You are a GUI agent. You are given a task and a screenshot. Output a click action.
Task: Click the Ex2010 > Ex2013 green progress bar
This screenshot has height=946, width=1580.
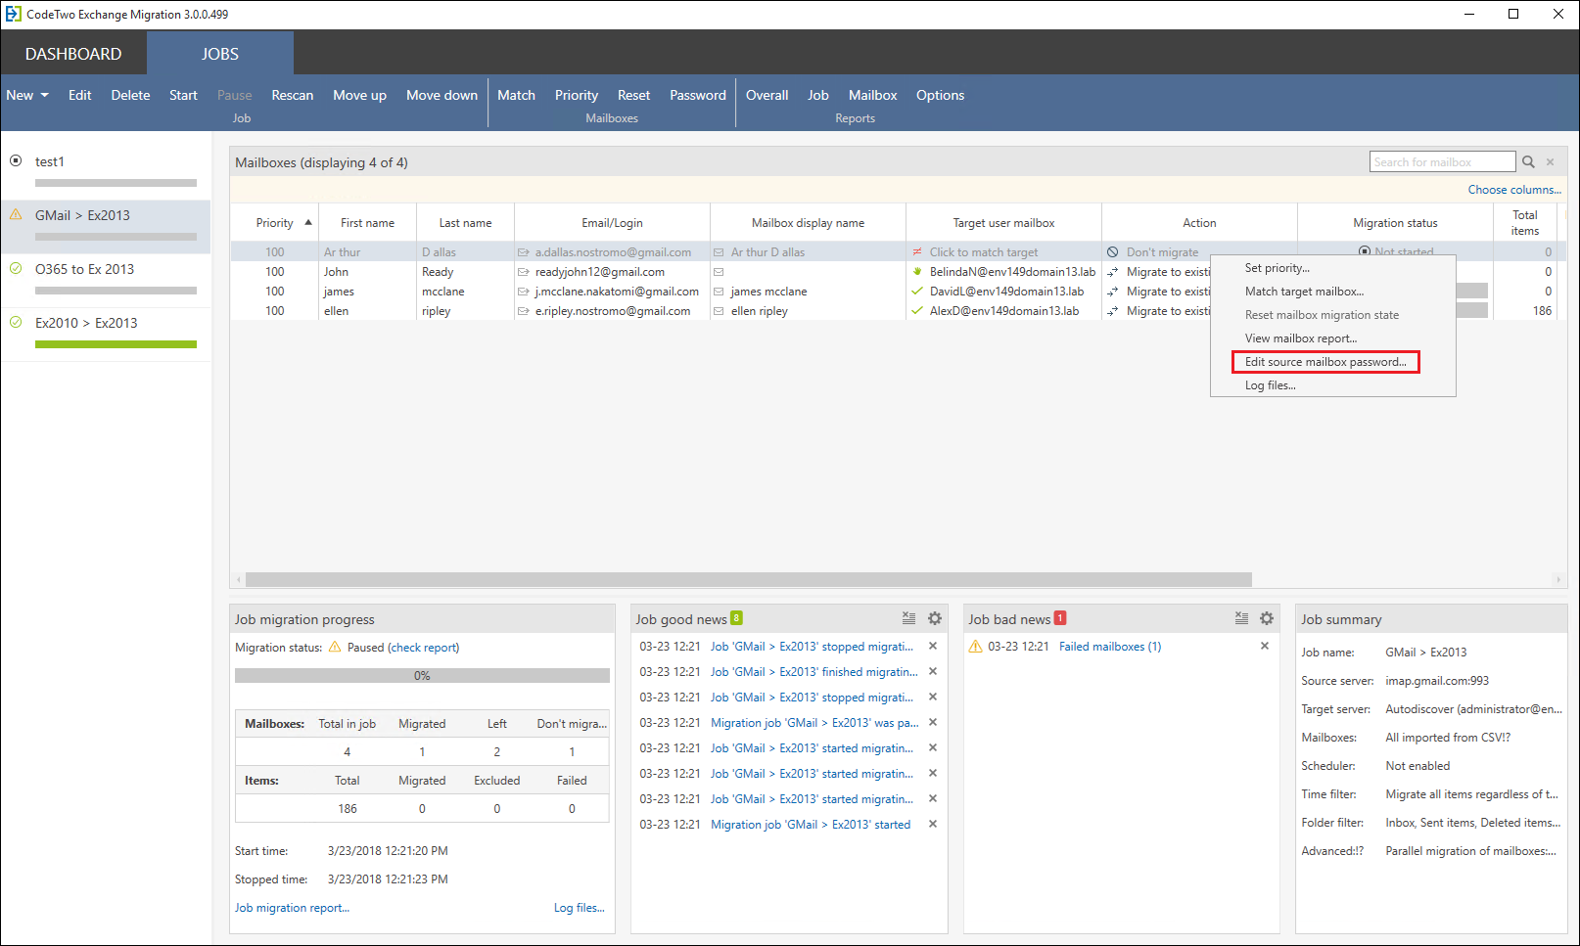click(x=116, y=344)
